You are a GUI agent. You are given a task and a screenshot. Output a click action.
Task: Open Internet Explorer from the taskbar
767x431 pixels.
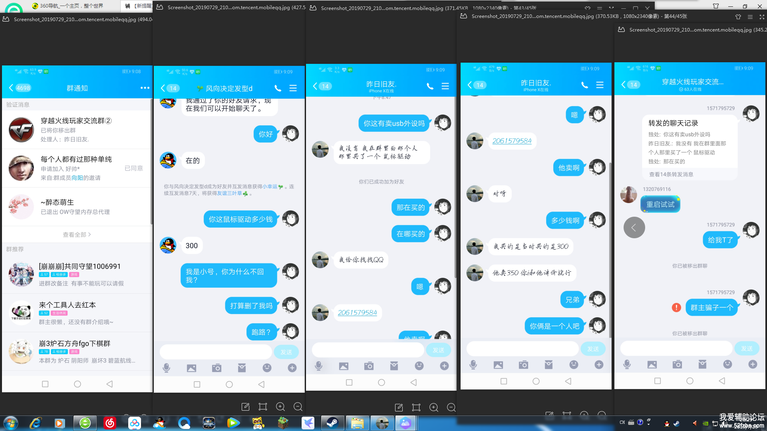pyautogui.click(x=36, y=423)
